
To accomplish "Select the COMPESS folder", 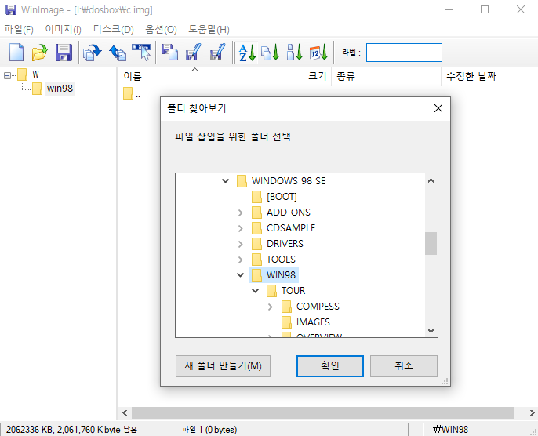I will (x=318, y=307).
